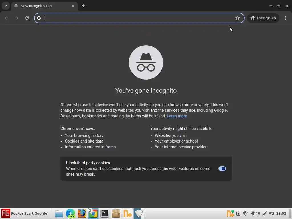Click the battery alert tray icon
The height and width of the screenshot is (219, 292).
[238, 213]
